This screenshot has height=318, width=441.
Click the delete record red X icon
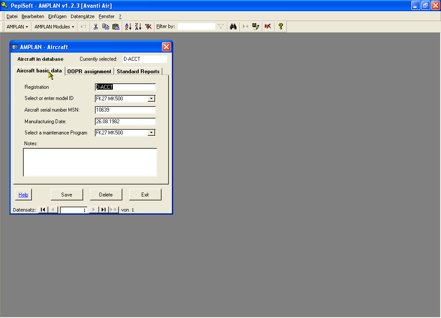pyautogui.click(x=268, y=27)
